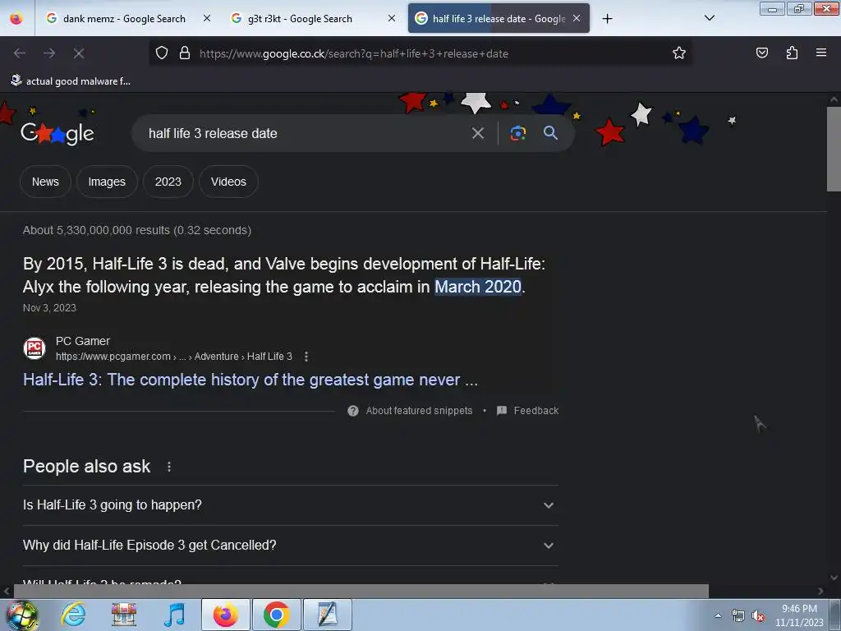
Task: Click the Google logo
Action: pyautogui.click(x=57, y=133)
